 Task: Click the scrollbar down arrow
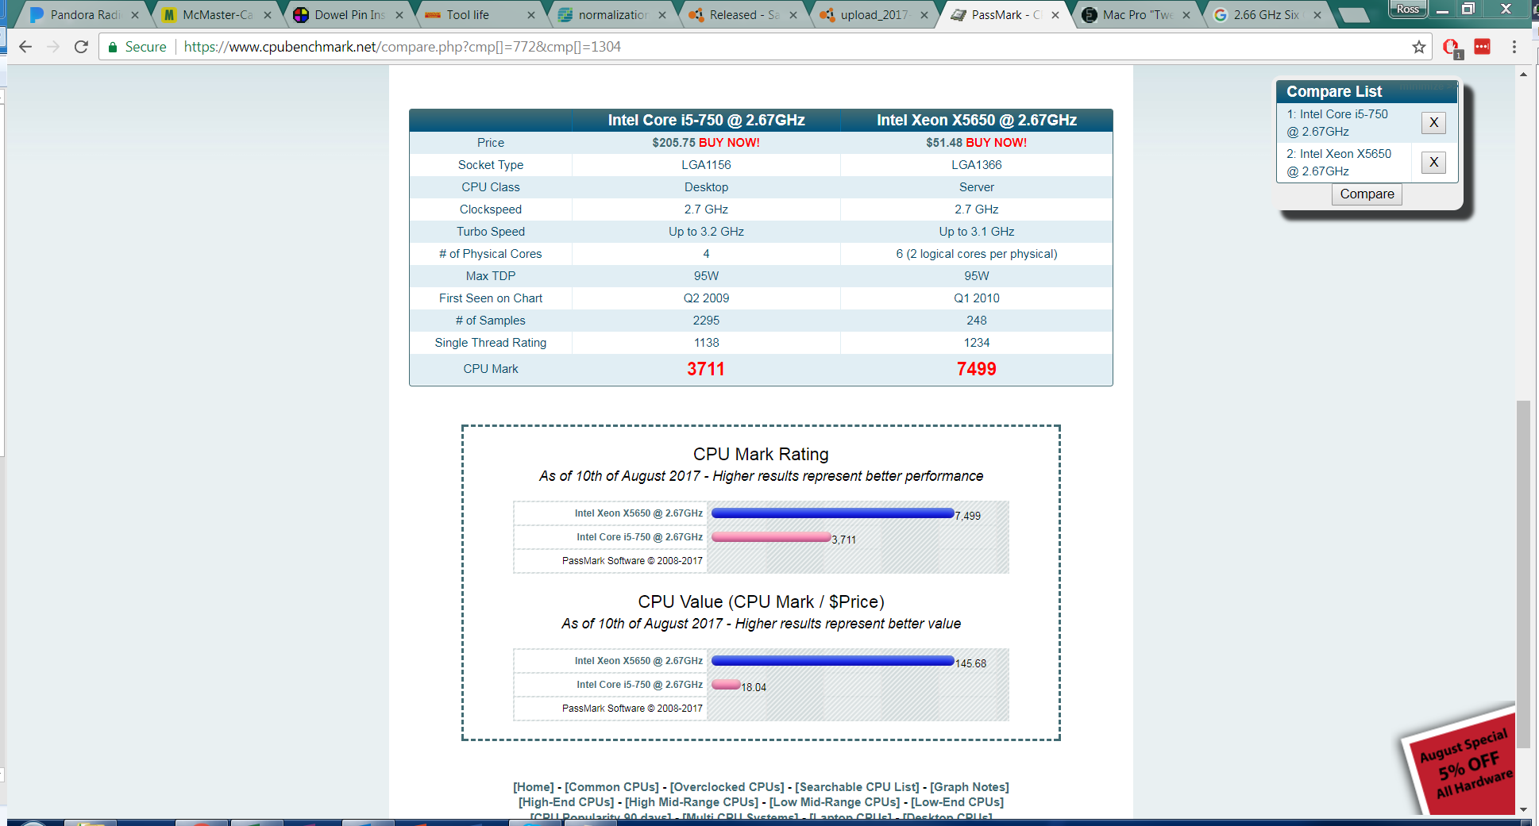tap(1522, 809)
